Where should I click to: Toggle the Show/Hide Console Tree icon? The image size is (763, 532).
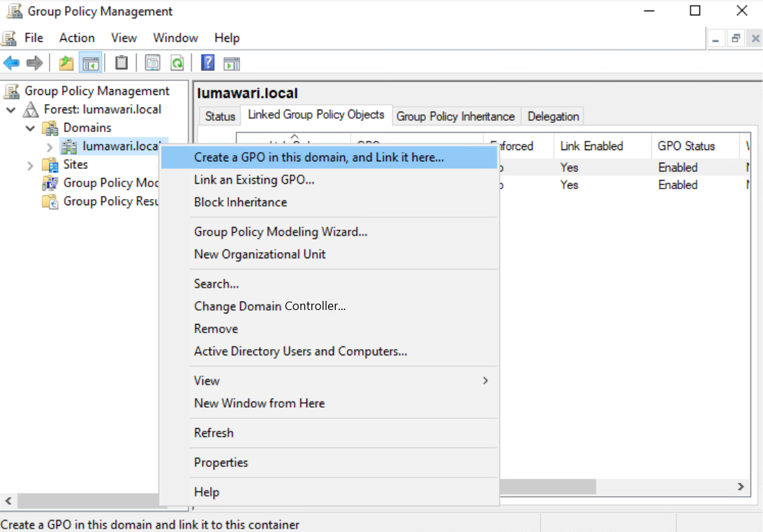click(x=91, y=62)
